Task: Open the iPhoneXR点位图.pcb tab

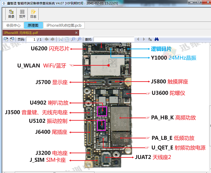Action: [64, 25]
